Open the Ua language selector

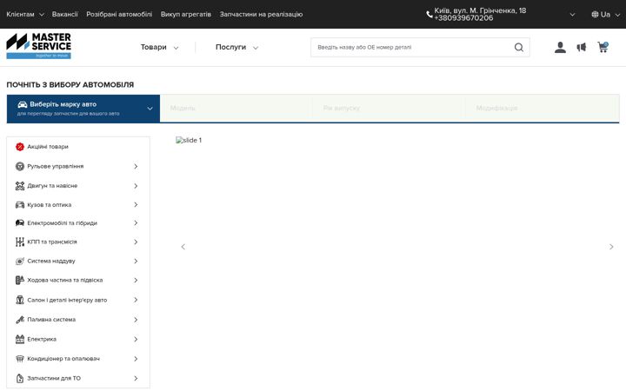tap(606, 15)
